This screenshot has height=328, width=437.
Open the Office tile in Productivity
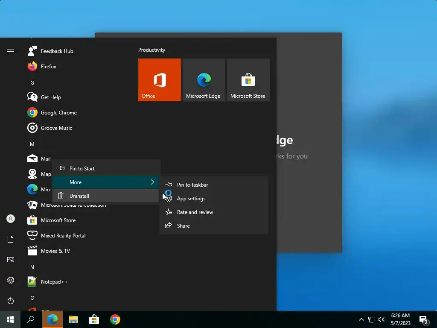[x=160, y=80]
